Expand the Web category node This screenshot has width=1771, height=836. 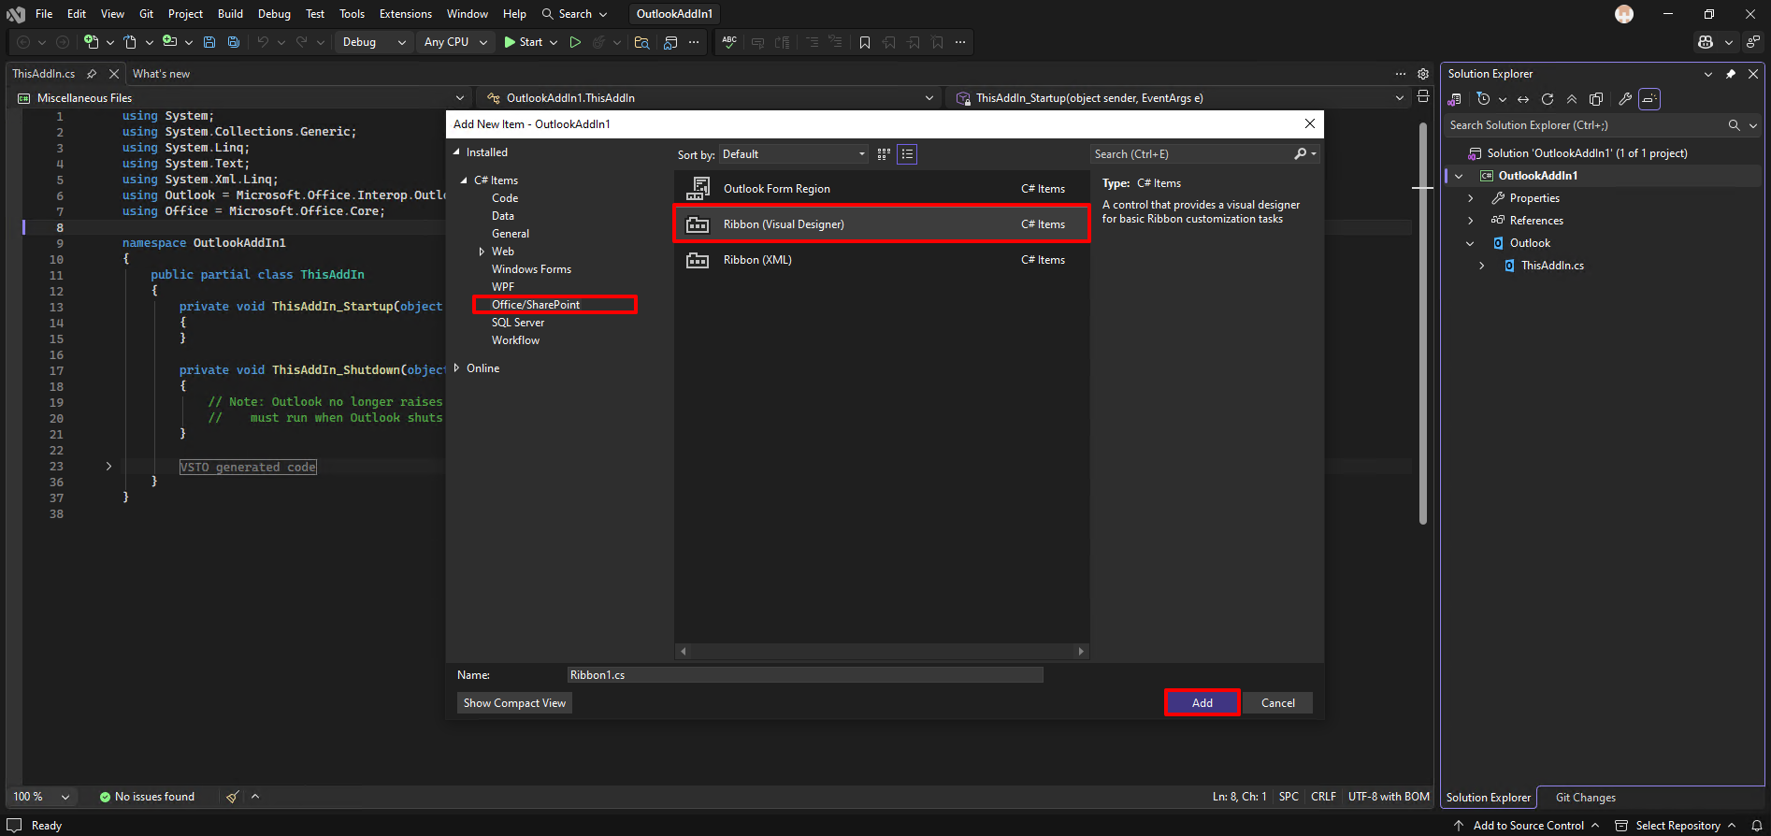click(482, 252)
